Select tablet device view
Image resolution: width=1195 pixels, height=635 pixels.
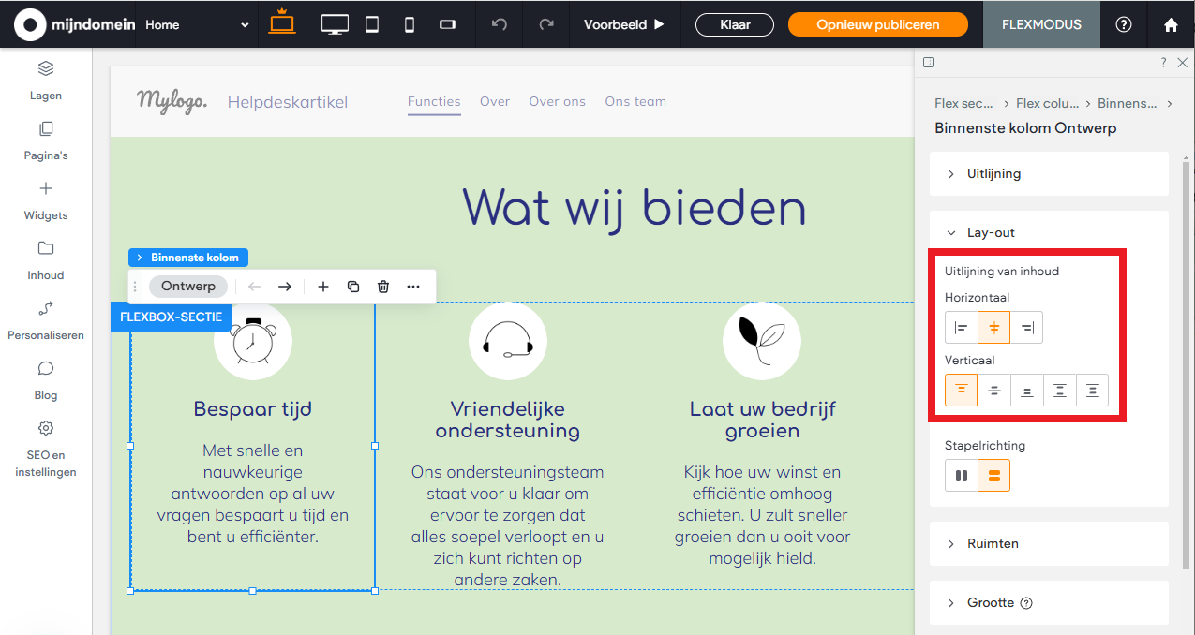371,24
